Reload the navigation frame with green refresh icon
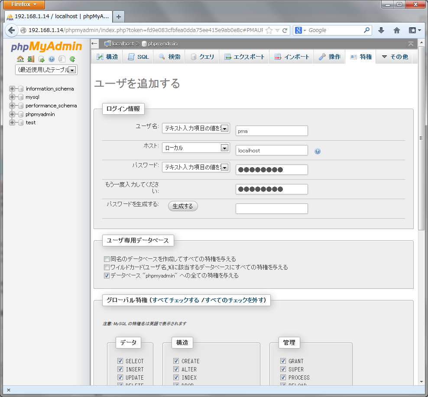Screen dimensions: 428x397 point(72,59)
